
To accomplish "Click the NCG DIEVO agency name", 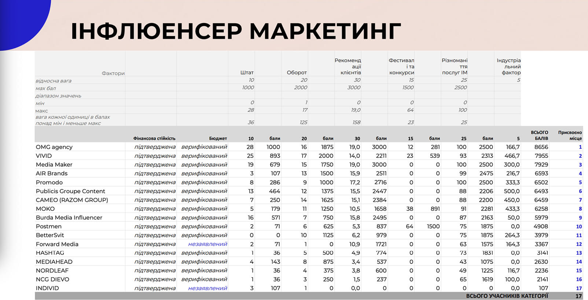I will (x=52, y=280).
